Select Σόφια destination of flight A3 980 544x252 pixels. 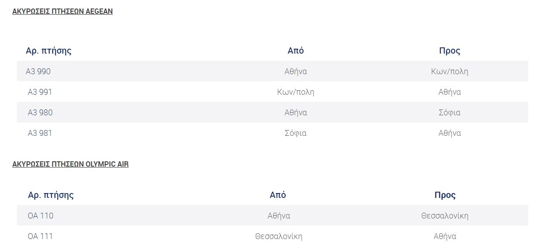tap(450, 113)
